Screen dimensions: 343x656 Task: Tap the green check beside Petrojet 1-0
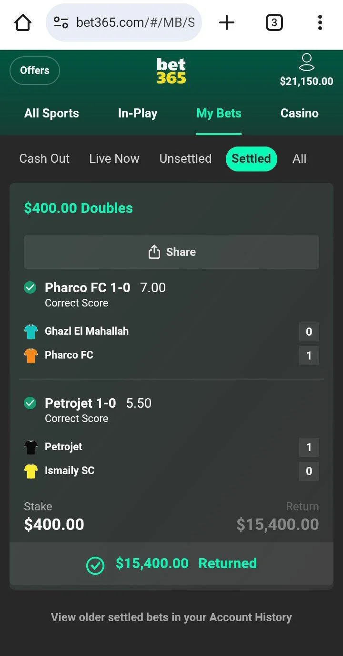pyautogui.click(x=30, y=403)
